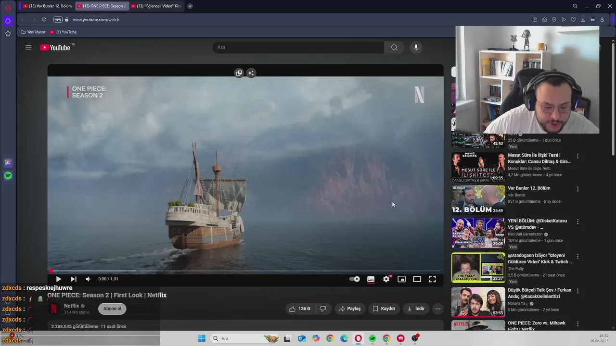The height and width of the screenshot is (346, 616).
Task: Open the Opera menu logo
Action: (x=8, y=7)
